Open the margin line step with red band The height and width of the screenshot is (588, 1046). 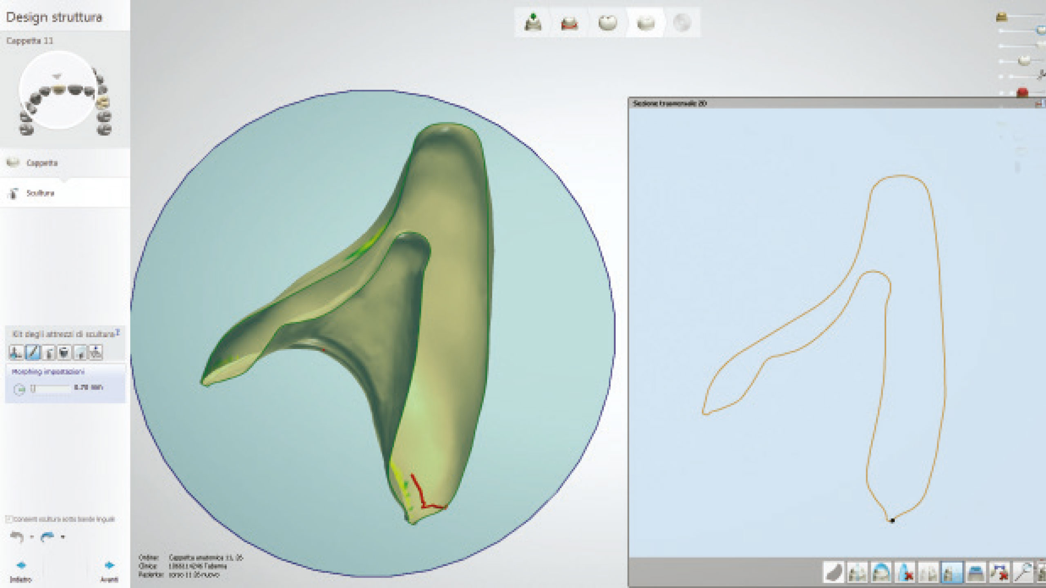(x=570, y=23)
